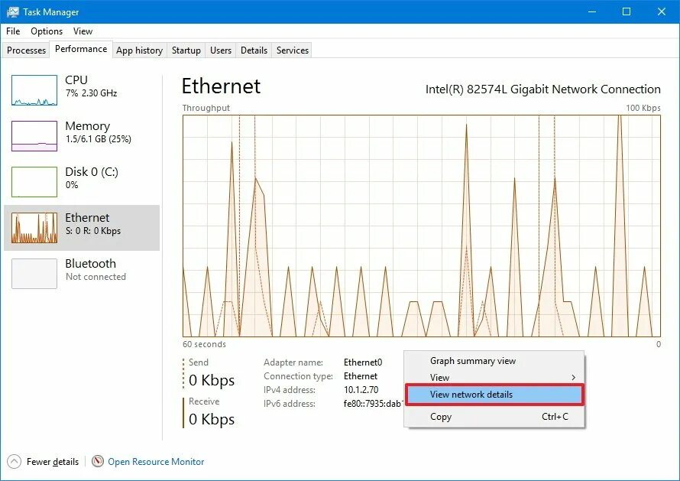The width and height of the screenshot is (680, 481).
Task: Click the Task Manager title bar icon
Action: [13, 11]
